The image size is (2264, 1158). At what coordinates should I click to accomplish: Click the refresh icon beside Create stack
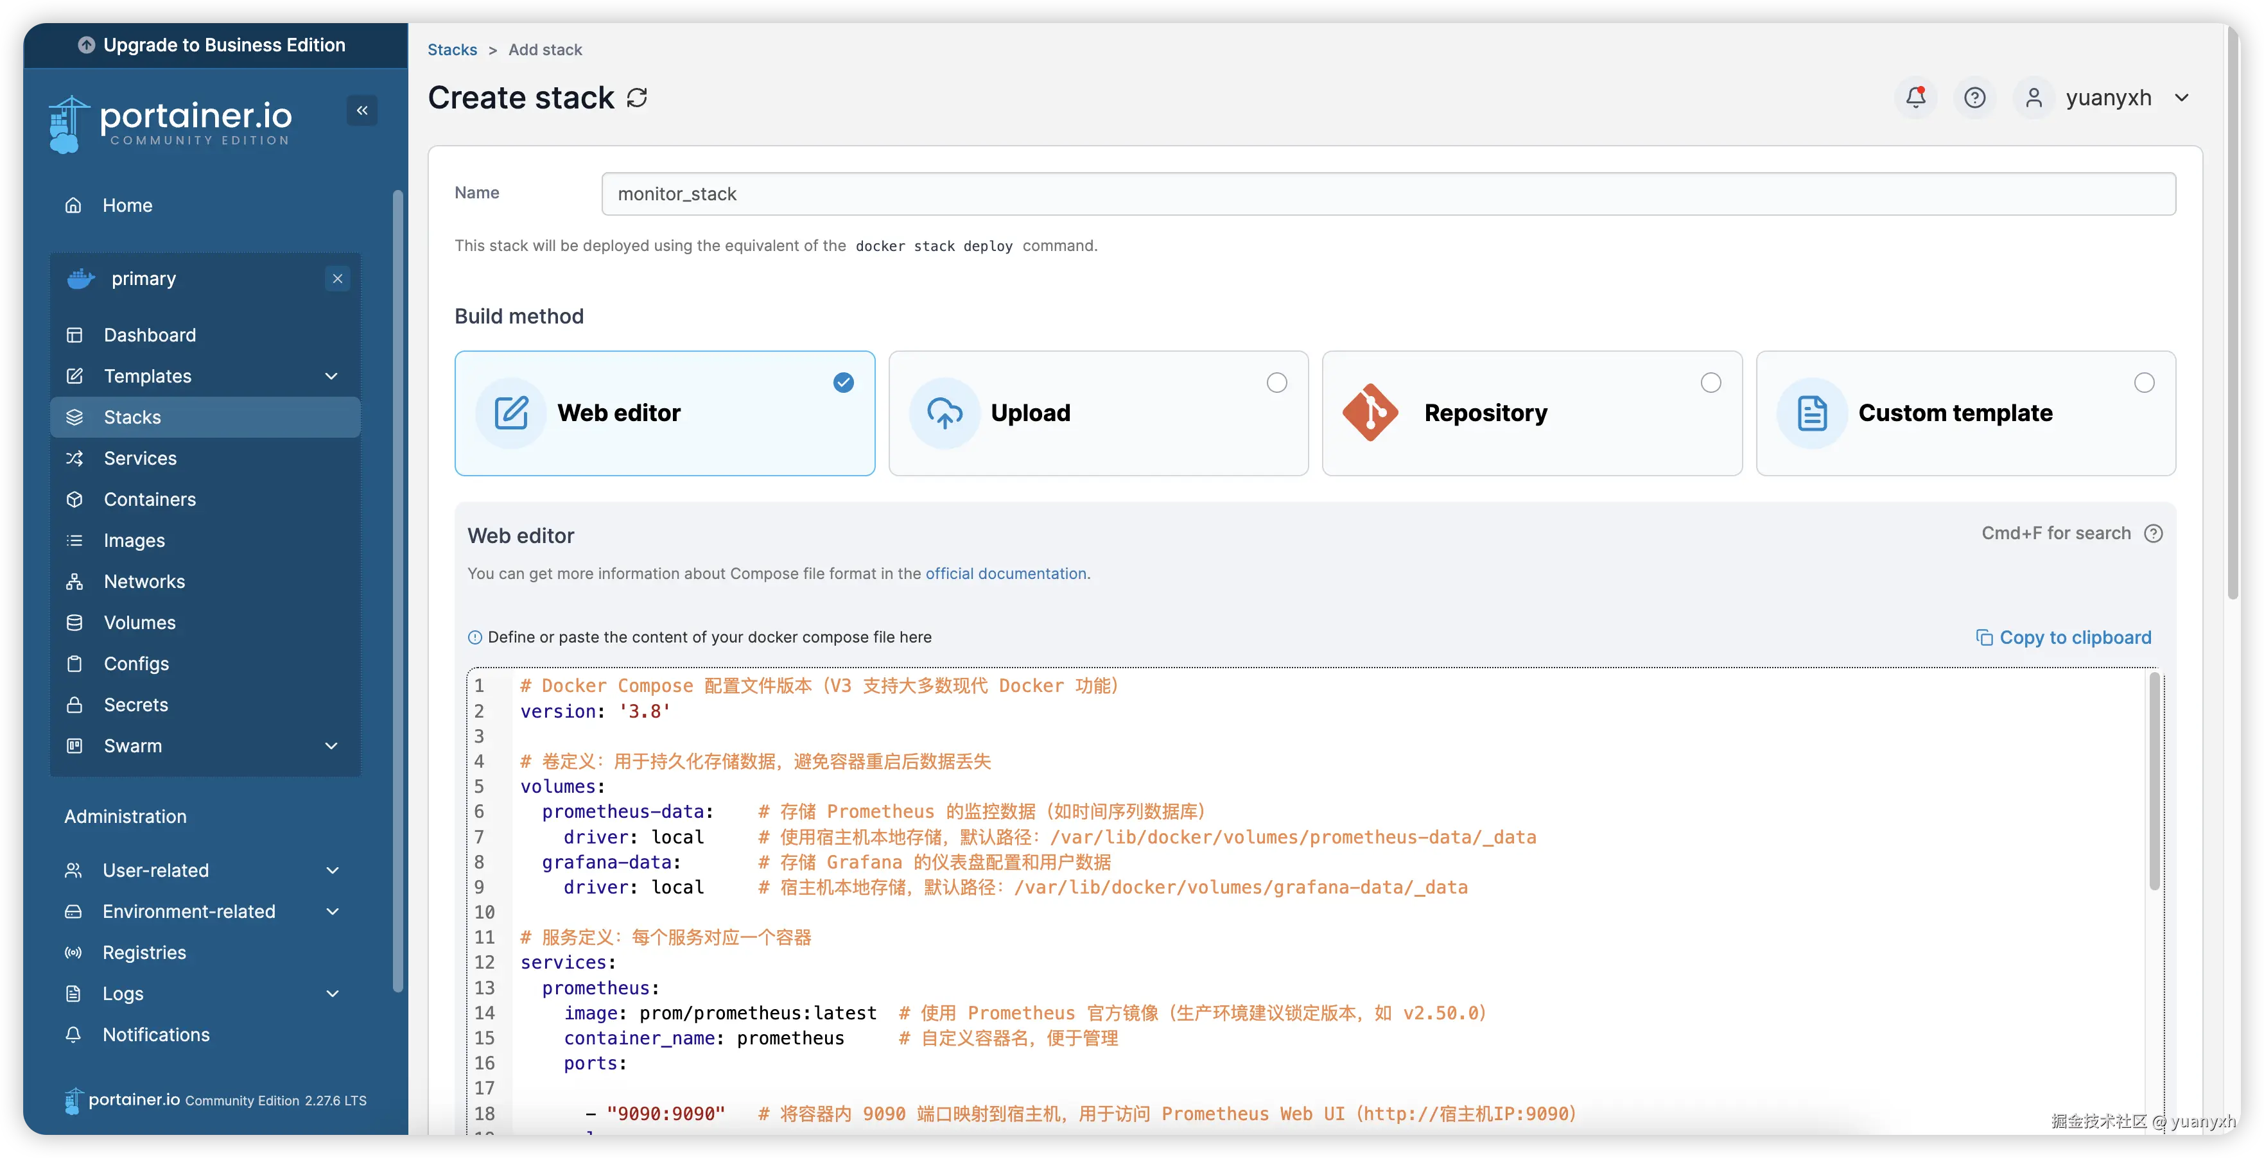pyautogui.click(x=636, y=98)
